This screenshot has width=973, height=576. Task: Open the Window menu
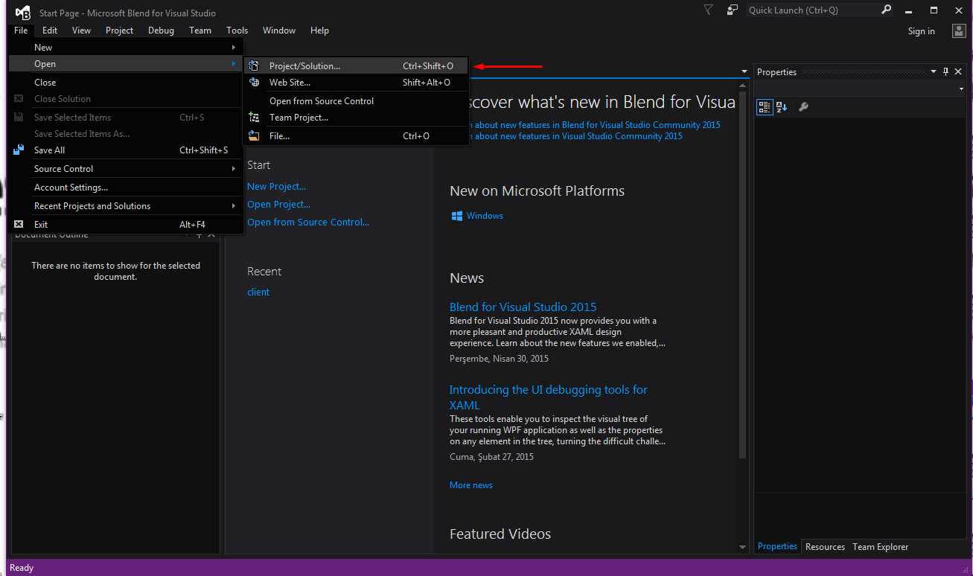279,31
